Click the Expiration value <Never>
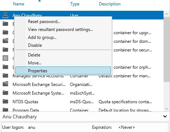 (127, 127)
